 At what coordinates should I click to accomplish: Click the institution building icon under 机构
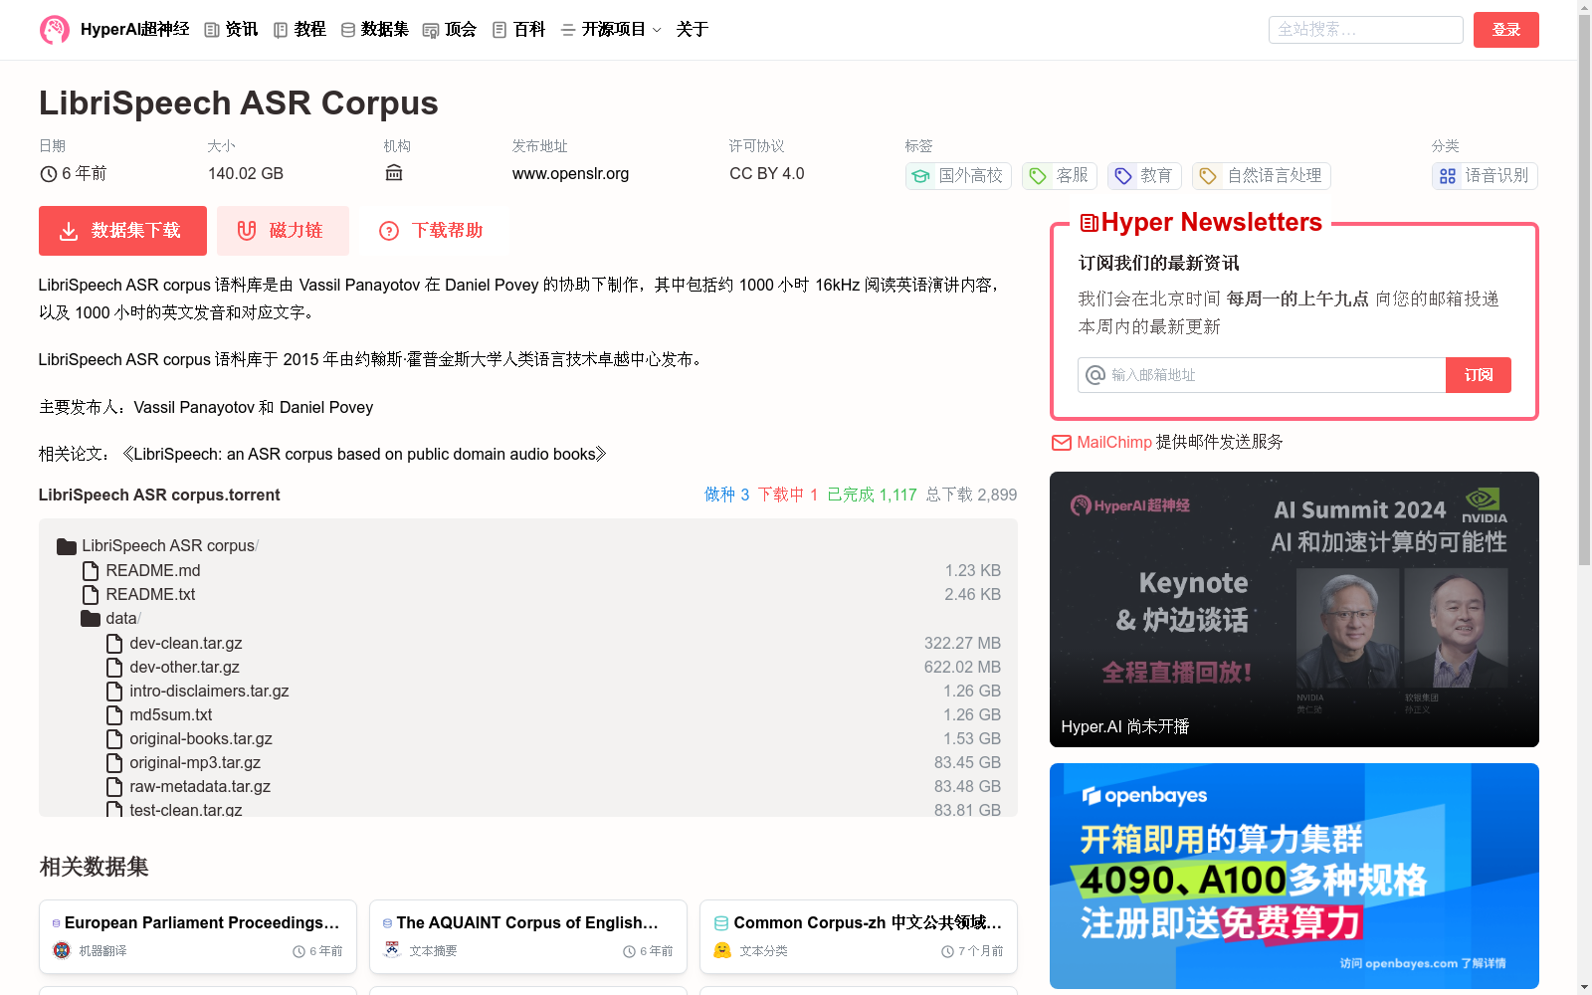coord(394,173)
